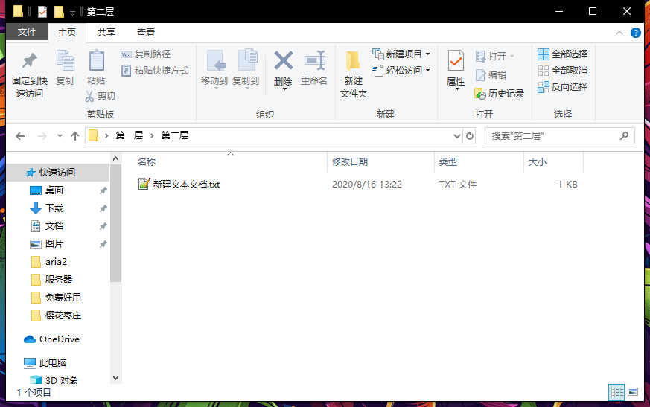The height and width of the screenshot is (407, 650).
Task: Click the back navigation arrow
Action: click(x=20, y=136)
